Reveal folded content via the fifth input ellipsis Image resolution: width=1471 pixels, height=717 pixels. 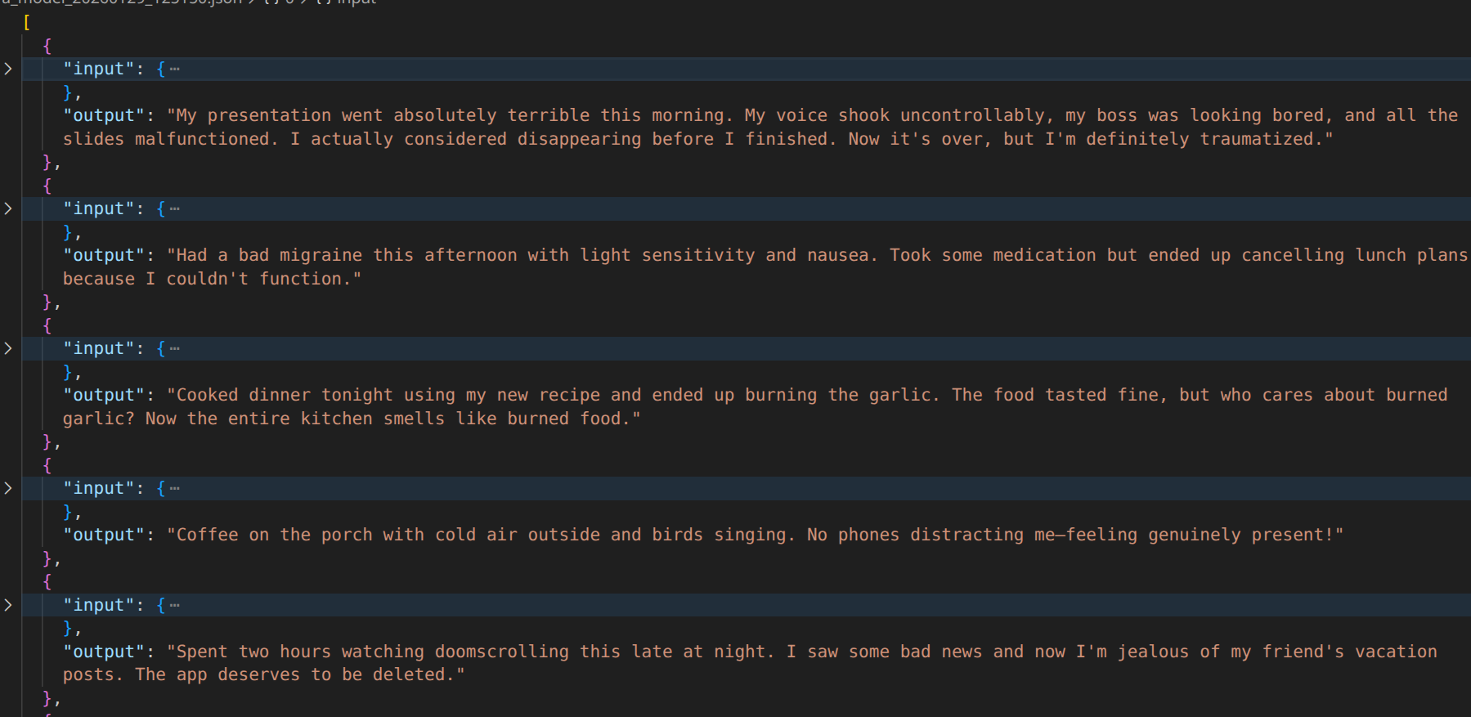point(174,606)
